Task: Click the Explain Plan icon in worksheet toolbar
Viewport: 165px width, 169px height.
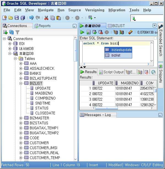Action: coord(115,32)
